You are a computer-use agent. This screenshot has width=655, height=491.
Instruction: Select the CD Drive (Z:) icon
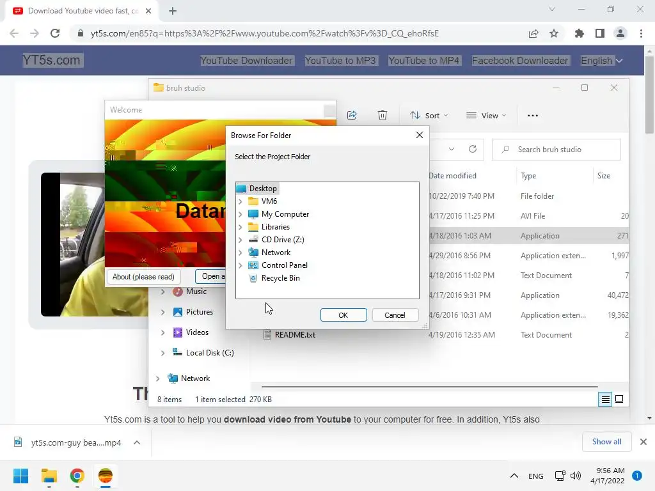253,240
